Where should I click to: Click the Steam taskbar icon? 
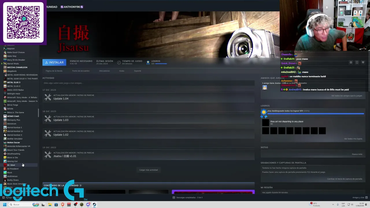coord(94,205)
